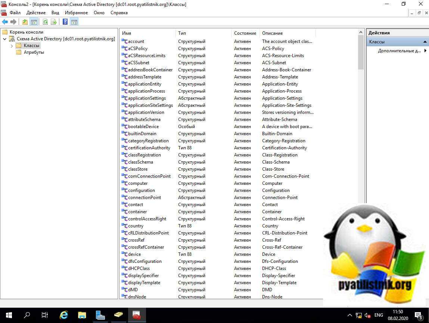
Task: Expand the Дополнительные действия submenu arrow
Action: (425, 51)
